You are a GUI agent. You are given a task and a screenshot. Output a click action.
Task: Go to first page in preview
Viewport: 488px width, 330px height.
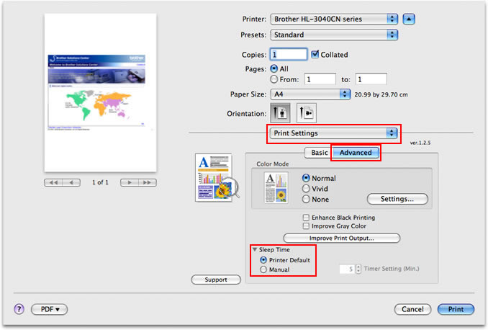[x=53, y=182]
